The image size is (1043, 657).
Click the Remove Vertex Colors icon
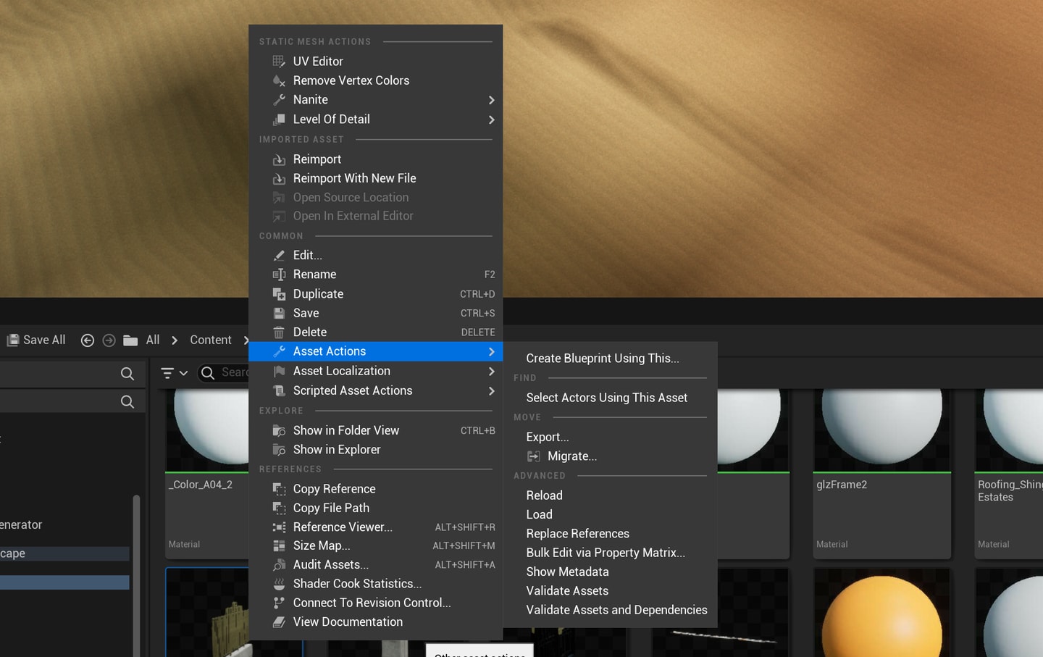tap(279, 80)
